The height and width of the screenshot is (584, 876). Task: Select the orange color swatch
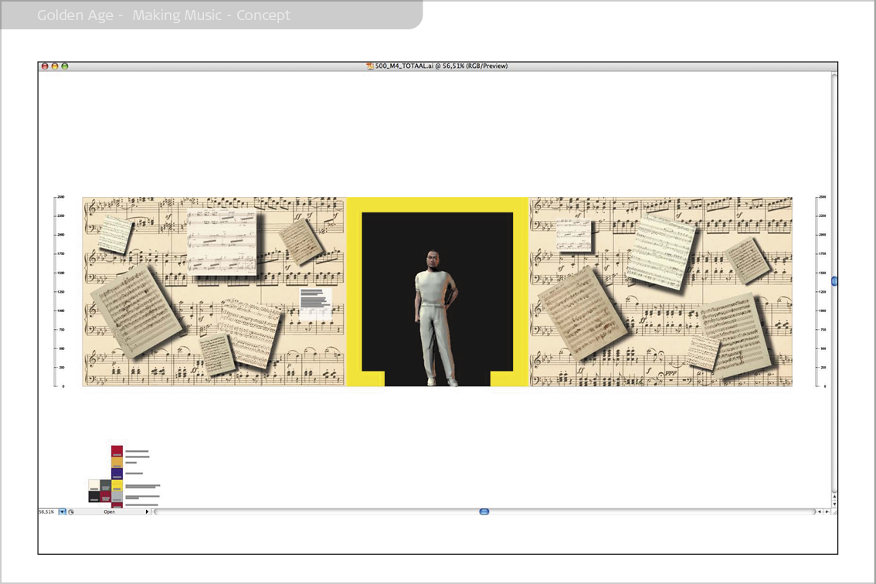pyautogui.click(x=117, y=463)
